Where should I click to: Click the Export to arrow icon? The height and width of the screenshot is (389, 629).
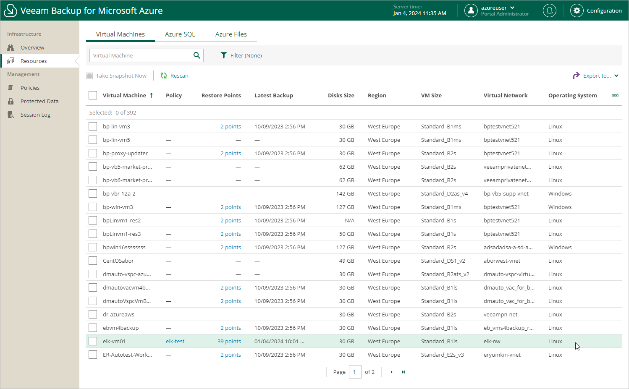click(576, 76)
